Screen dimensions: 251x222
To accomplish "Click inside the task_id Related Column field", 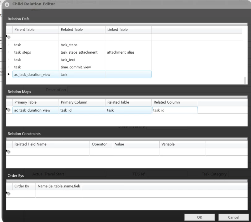I will click(x=175, y=110).
